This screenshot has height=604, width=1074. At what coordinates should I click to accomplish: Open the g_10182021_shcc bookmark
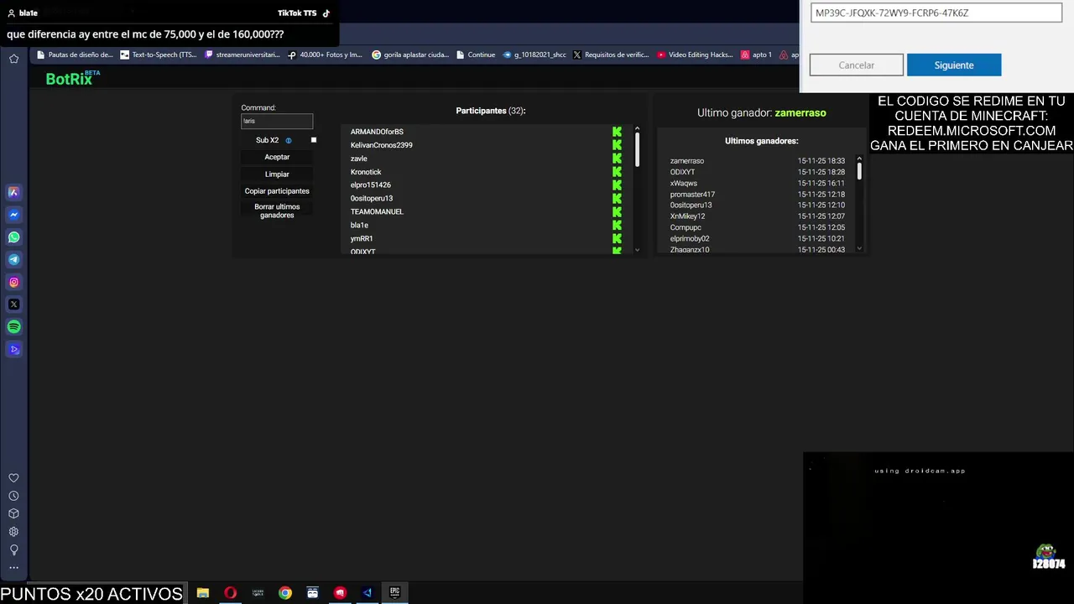[x=534, y=55]
